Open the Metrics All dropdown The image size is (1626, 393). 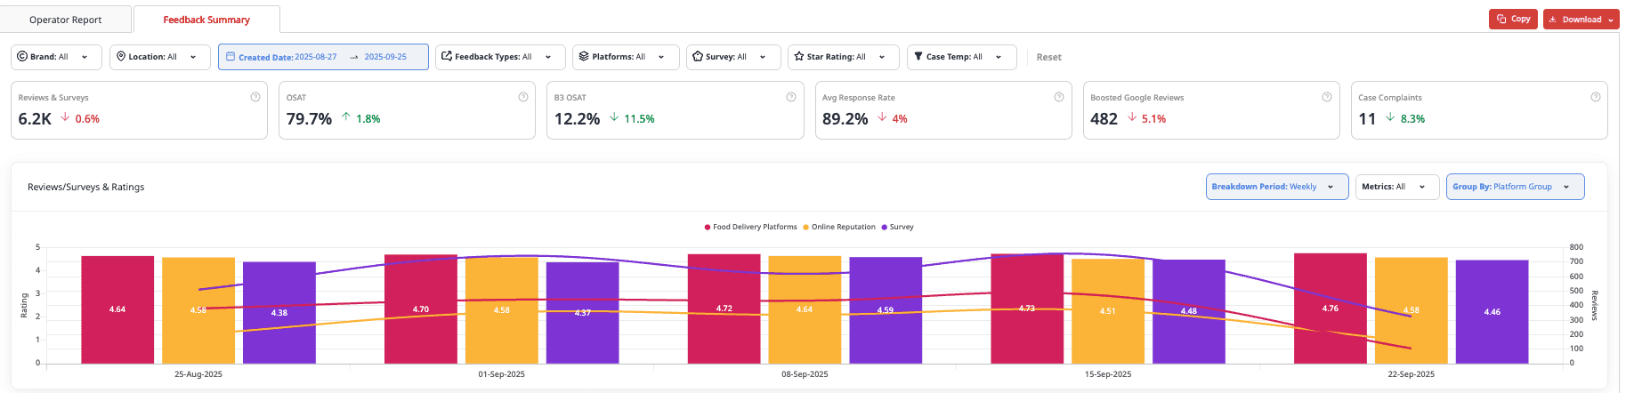click(x=1397, y=187)
